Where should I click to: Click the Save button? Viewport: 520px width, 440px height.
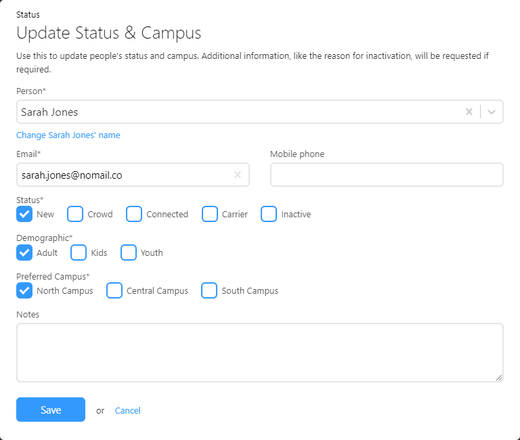51,410
